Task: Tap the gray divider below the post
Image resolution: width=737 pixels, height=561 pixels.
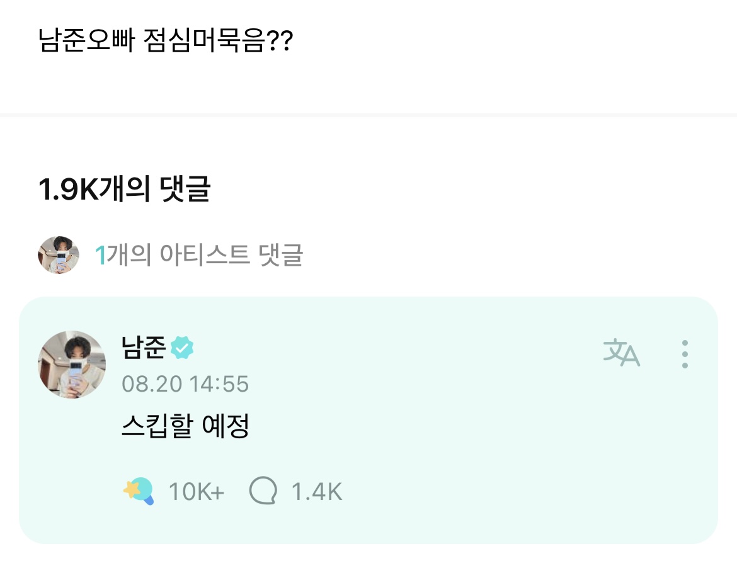Action: [x=368, y=115]
